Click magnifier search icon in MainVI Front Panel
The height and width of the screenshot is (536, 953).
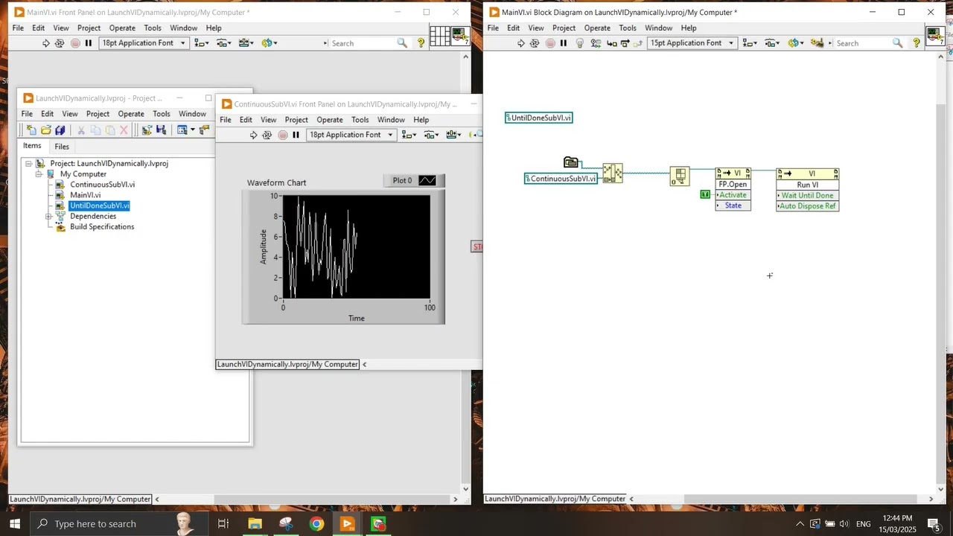coord(402,43)
